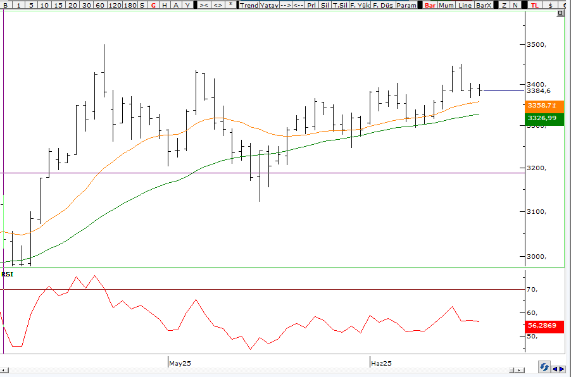Maximize chart pane with corner square icon
The height and width of the screenshot is (377, 571).
pyautogui.click(x=560, y=13)
